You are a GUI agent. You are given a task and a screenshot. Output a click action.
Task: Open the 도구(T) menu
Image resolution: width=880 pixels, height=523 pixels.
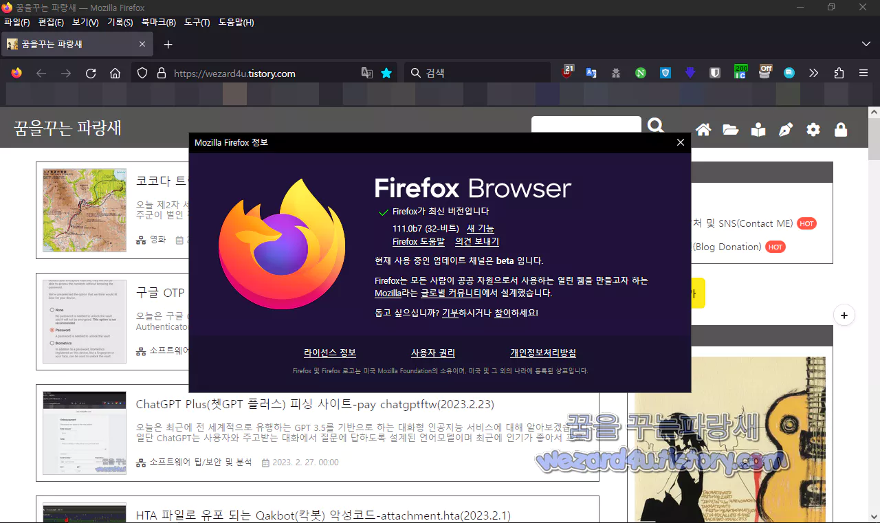tap(197, 22)
